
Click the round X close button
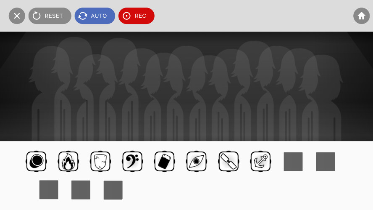(17, 16)
